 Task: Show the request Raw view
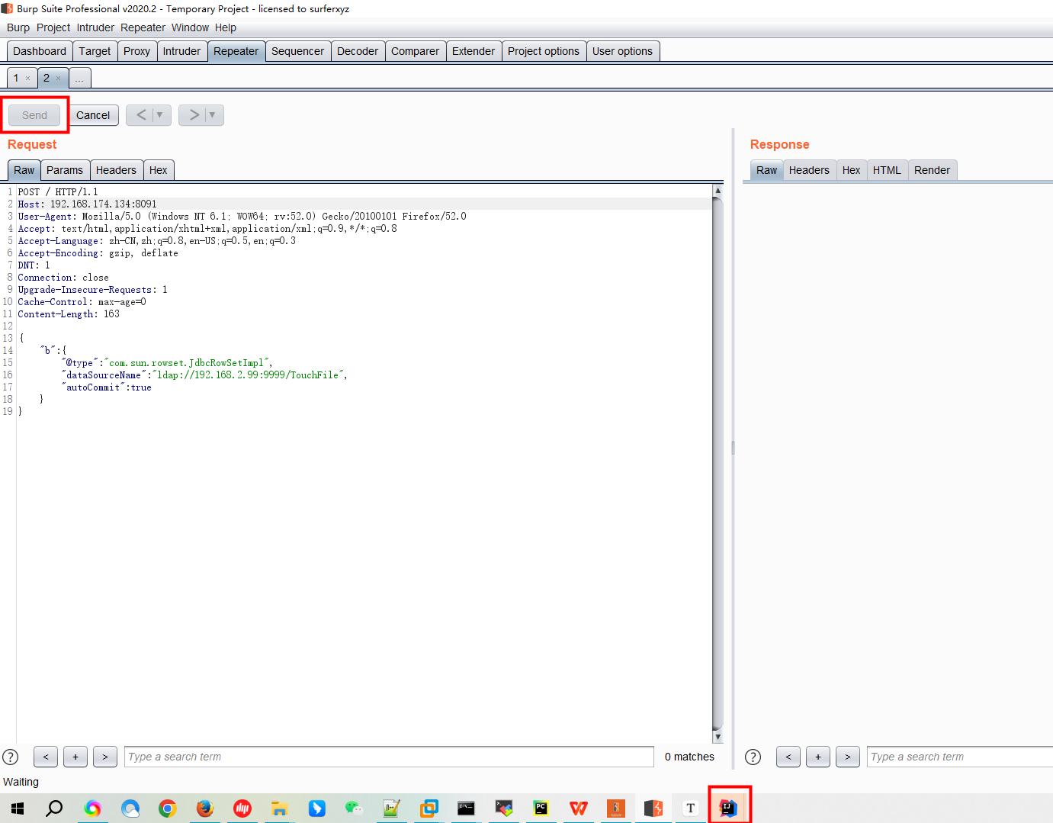(24, 170)
